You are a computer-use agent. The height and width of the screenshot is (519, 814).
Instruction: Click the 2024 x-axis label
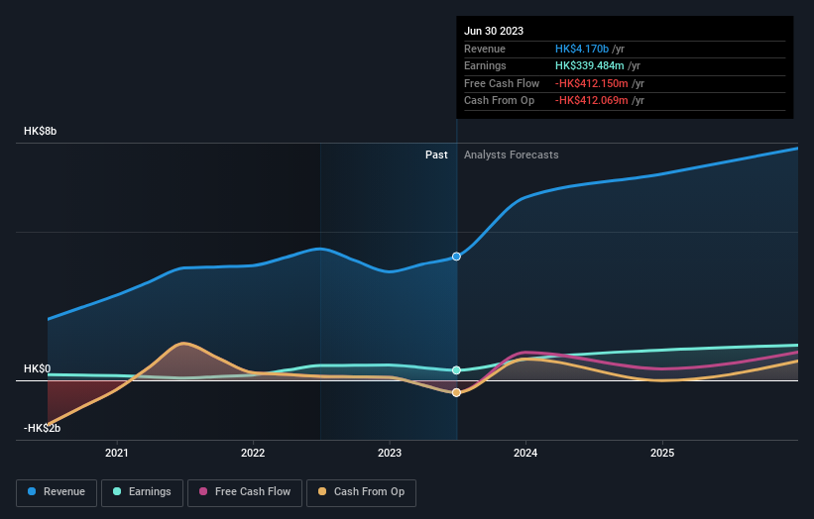[525, 454]
